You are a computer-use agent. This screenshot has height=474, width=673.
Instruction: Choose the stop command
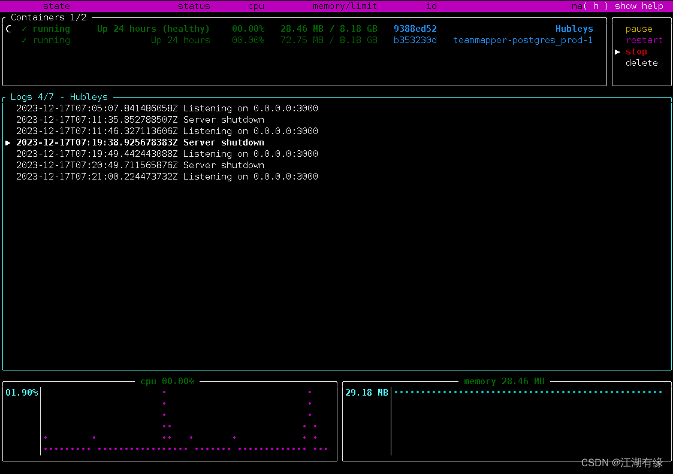636,51
